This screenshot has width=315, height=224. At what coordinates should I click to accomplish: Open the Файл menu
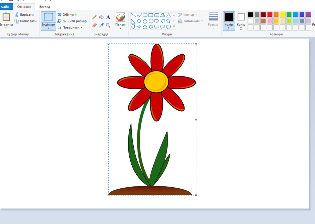(6, 7)
